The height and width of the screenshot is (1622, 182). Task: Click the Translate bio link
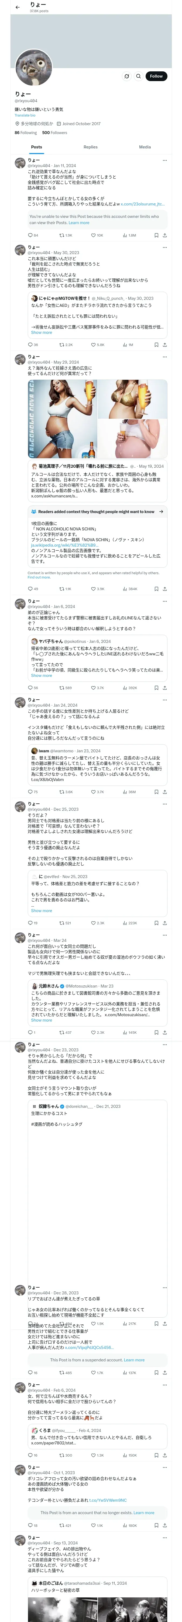(x=25, y=115)
